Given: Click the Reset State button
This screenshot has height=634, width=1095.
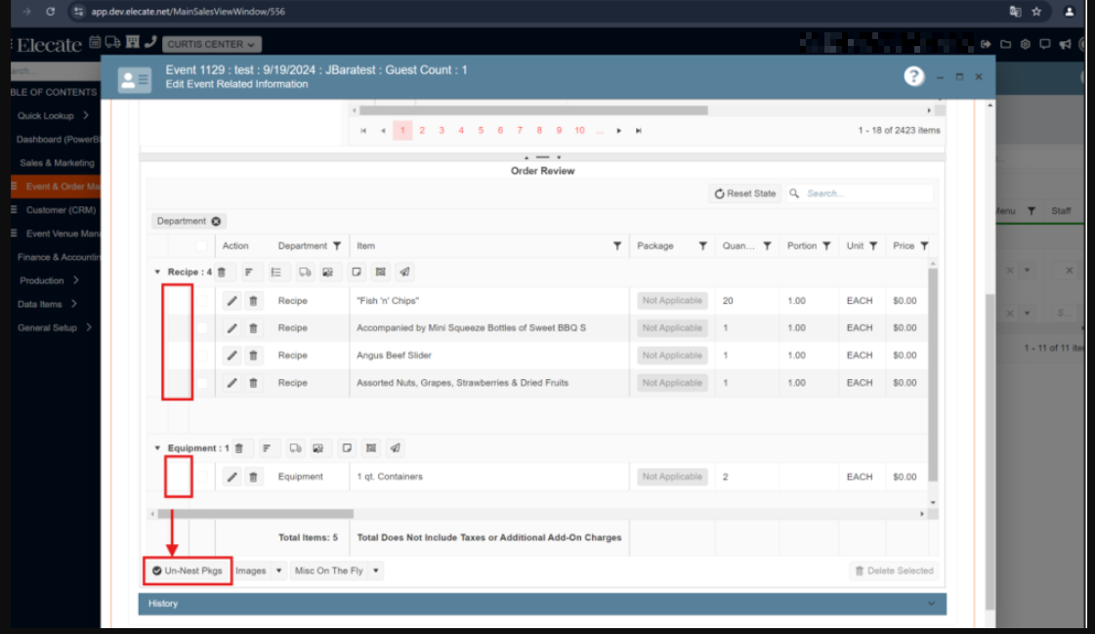Looking at the screenshot, I should 745,193.
